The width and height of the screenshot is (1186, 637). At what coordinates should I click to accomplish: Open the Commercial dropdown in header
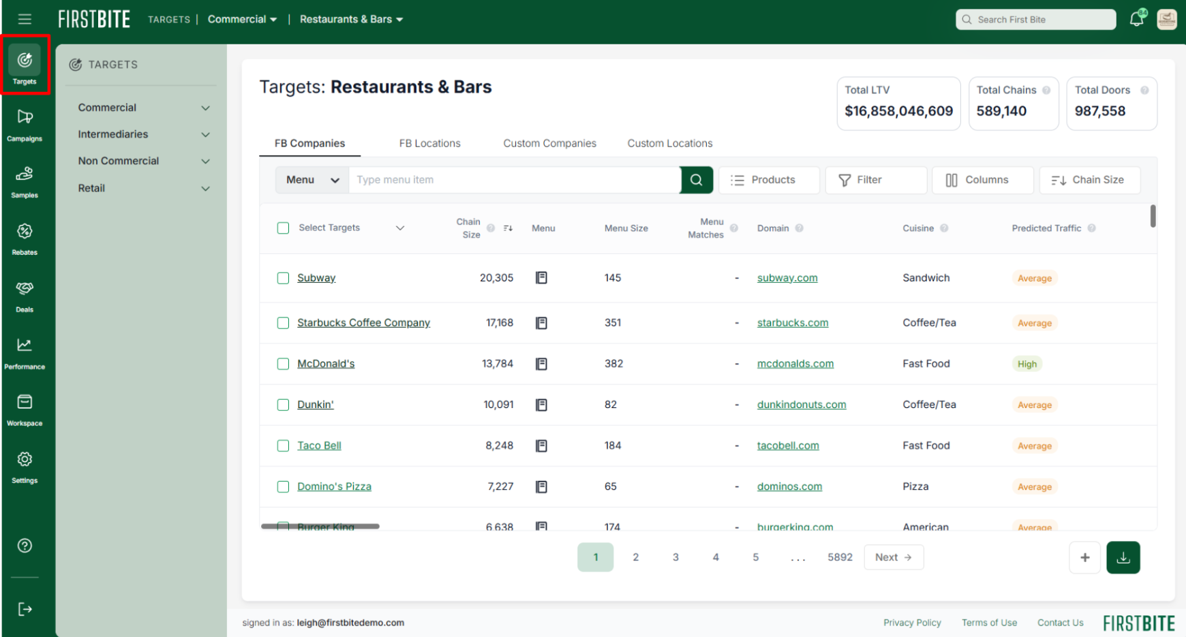[x=242, y=19]
